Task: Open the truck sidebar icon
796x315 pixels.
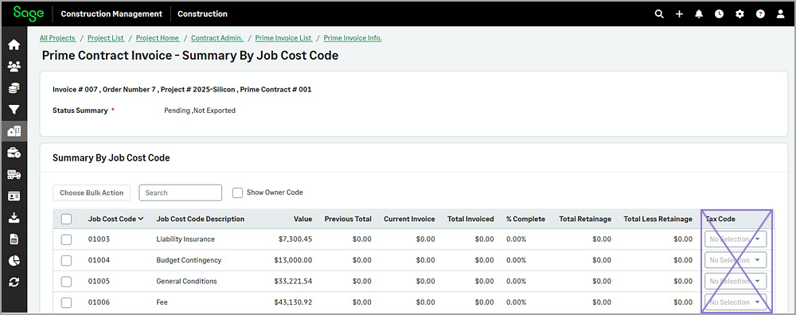Action: 14,174
